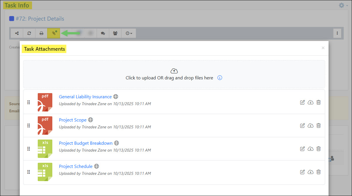352x196 pixels.
Task: Grab the drag handle beside Project Schedule
Action: pos(29,172)
